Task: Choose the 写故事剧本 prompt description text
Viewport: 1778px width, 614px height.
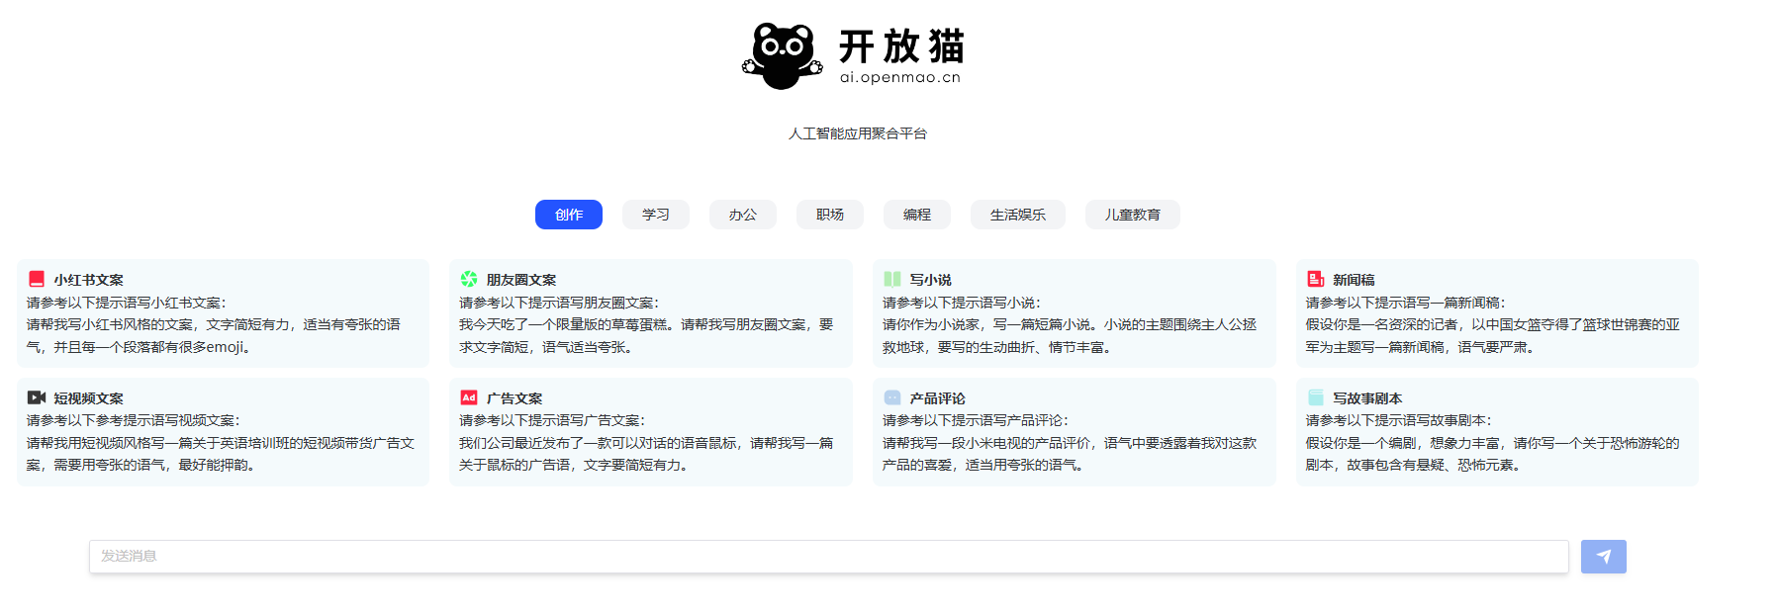Action: (1492, 454)
